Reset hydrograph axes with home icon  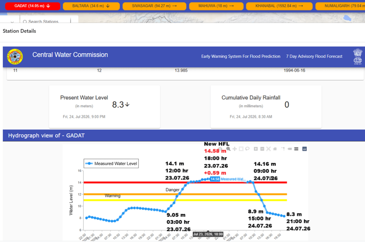(275, 149)
